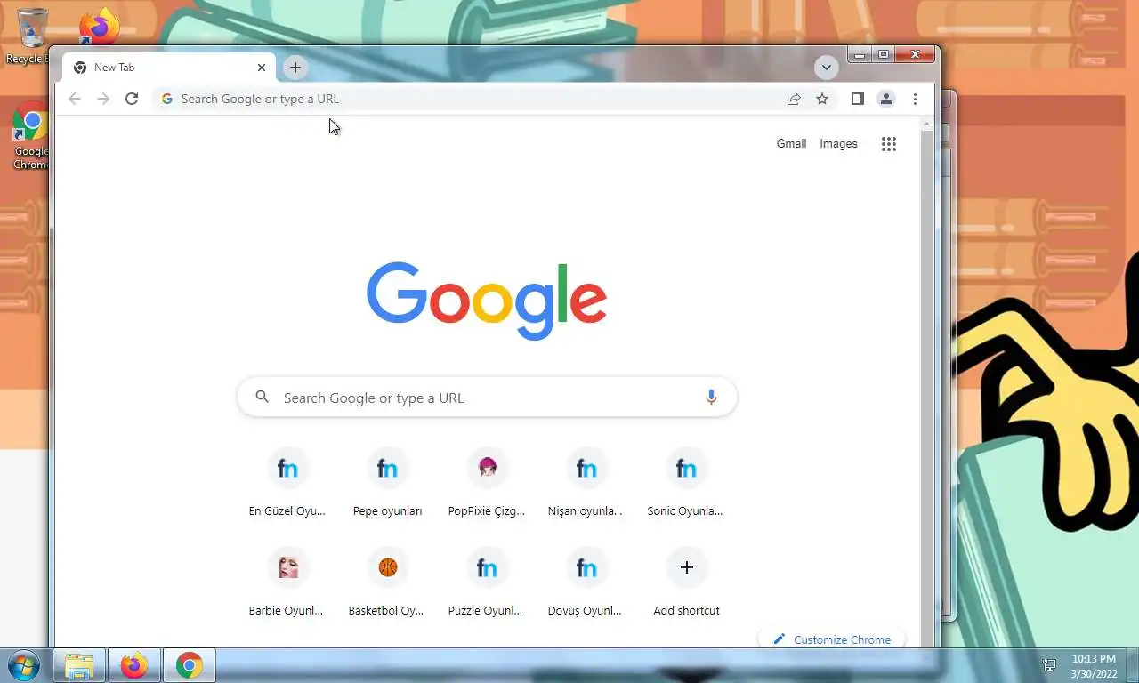Open the Dövüş Oyunl... shortcut
The width and height of the screenshot is (1139, 683).
pos(586,582)
